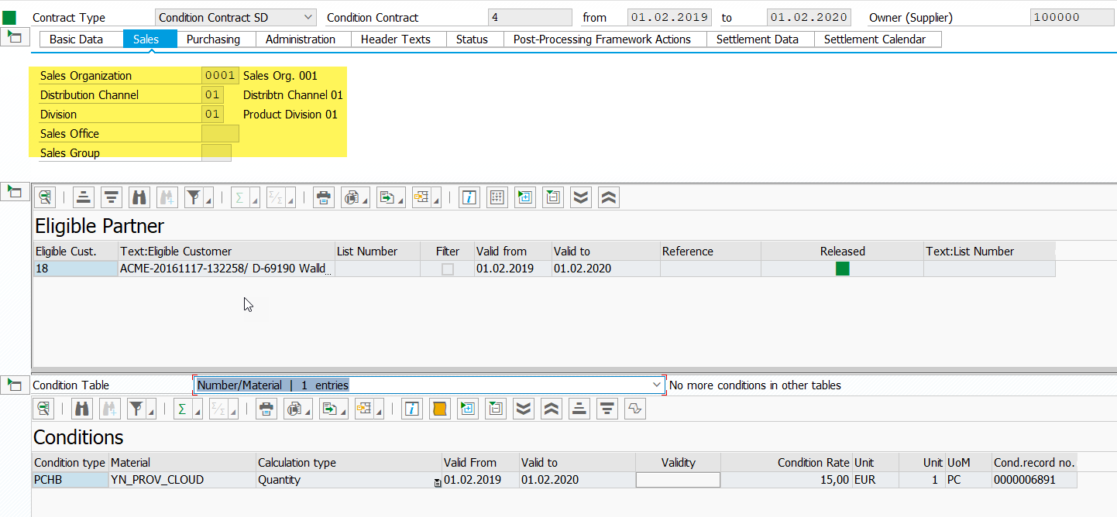This screenshot has width=1117, height=517.
Task: Click the last wave-shaped icon in Conditions toolbar
Action: [634, 409]
